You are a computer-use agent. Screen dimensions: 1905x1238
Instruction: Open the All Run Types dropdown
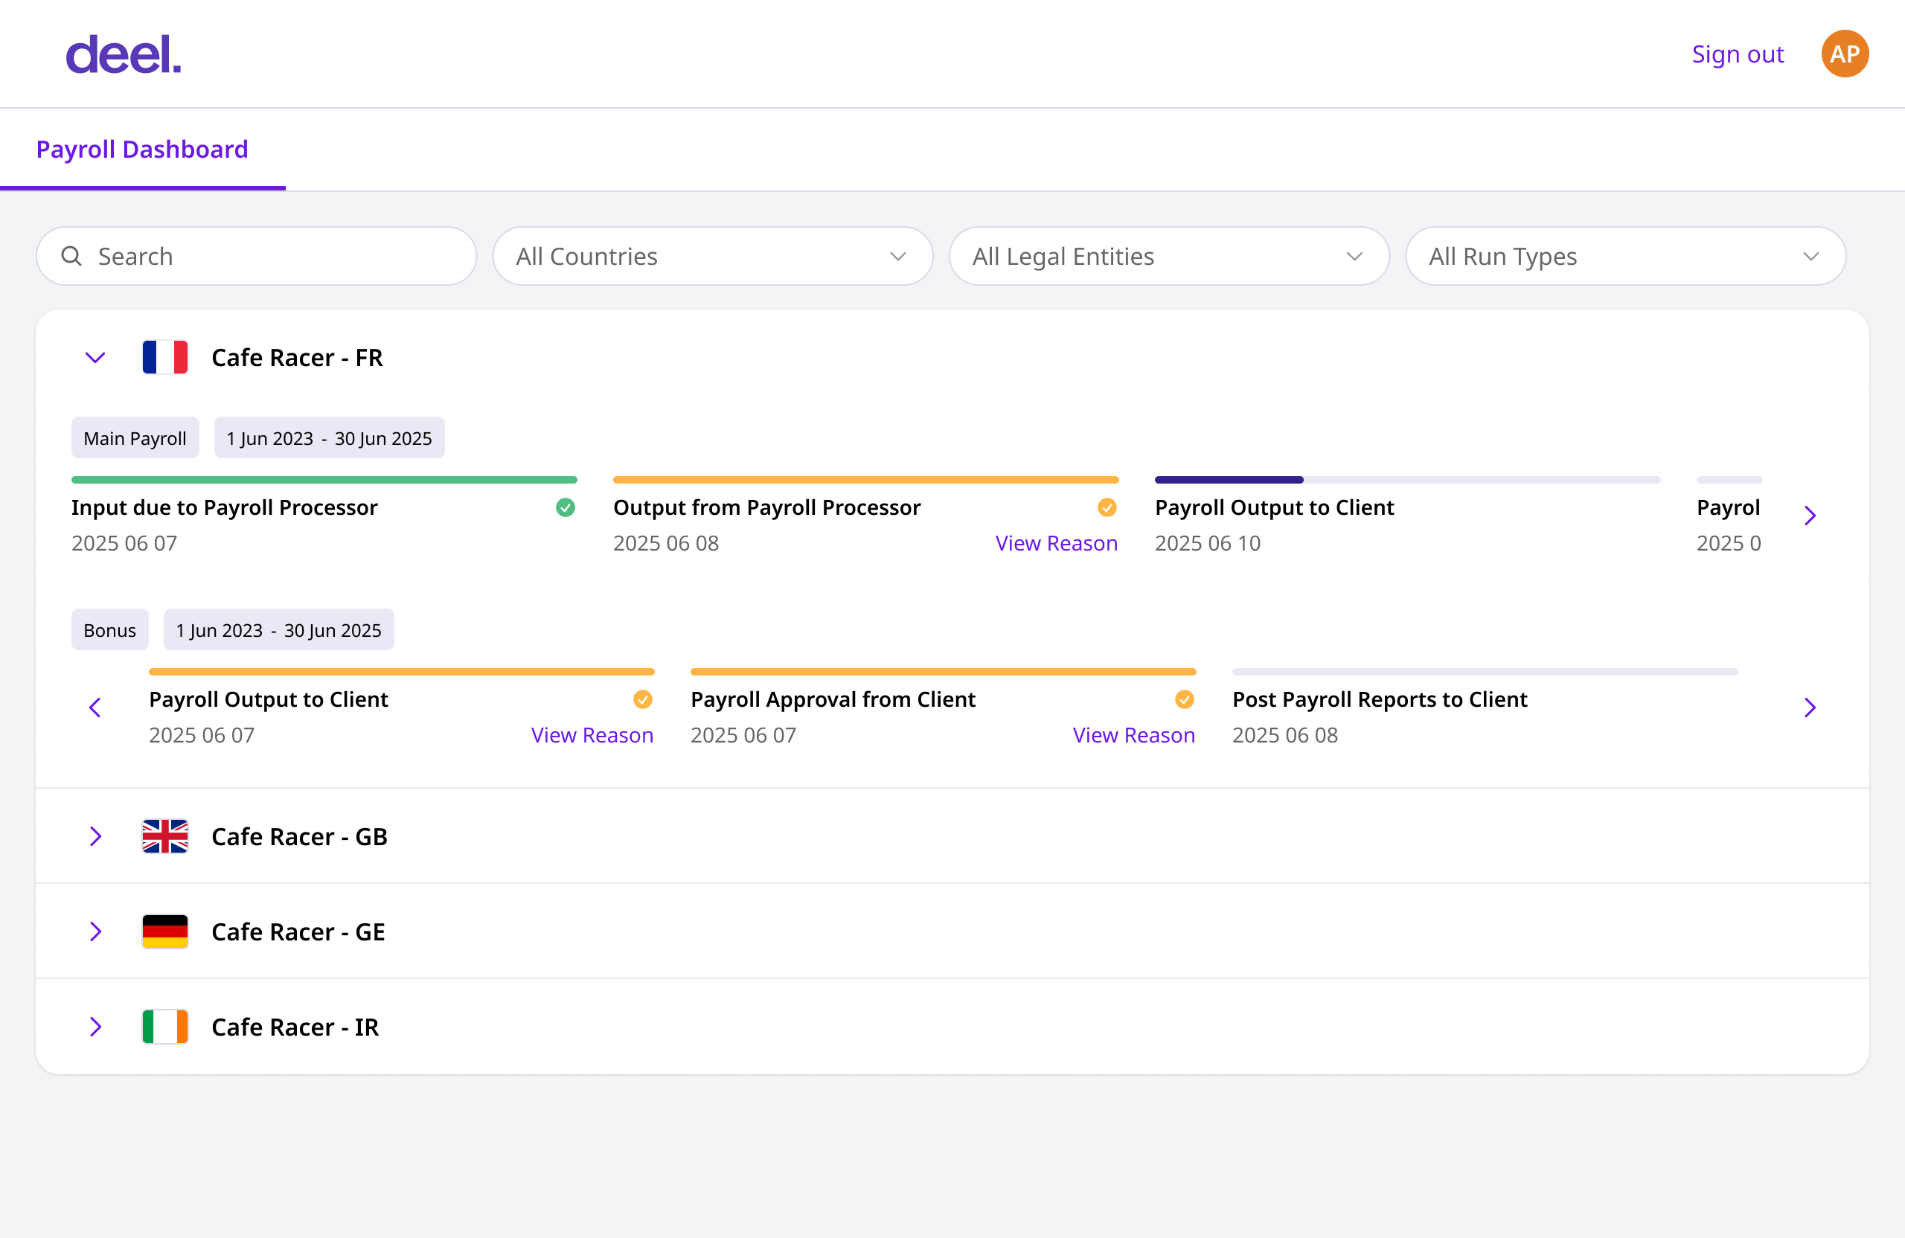tap(1626, 256)
